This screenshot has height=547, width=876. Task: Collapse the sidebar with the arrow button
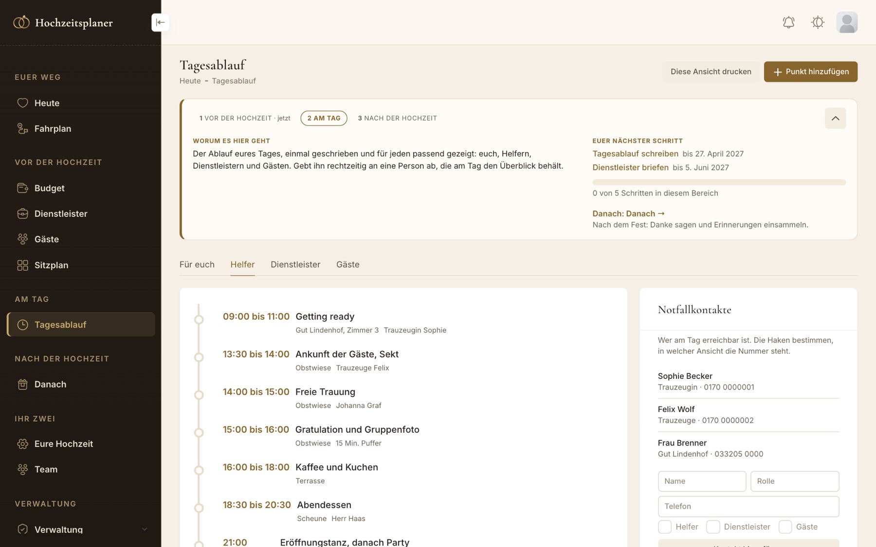click(x=160, y=22)
